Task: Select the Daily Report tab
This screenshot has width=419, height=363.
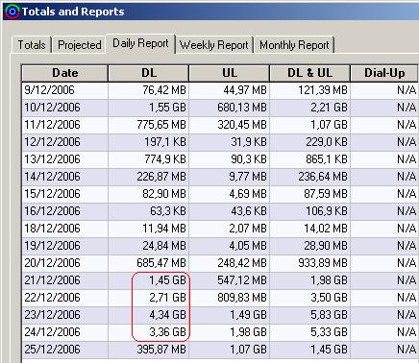Action: click(140, 43)
